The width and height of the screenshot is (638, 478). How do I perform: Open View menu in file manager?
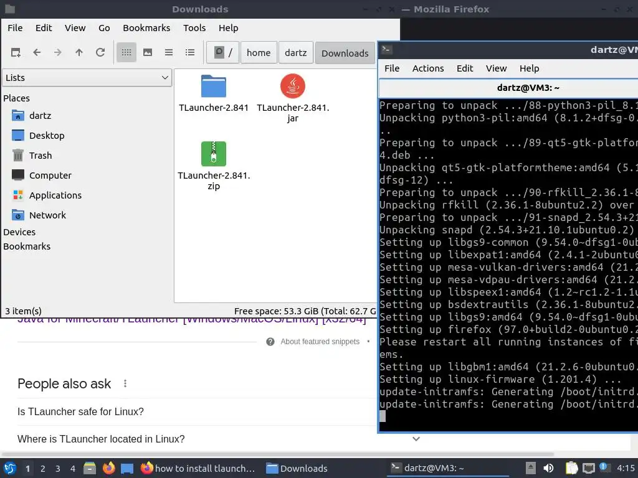tap(75, 28)
